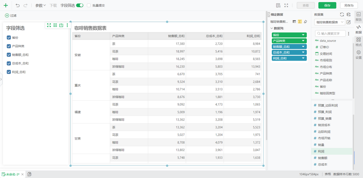Uncheck the 总成本_总和 field filter checkbox
This screenshot has width=363, height=178.
[x=9, y=63]
